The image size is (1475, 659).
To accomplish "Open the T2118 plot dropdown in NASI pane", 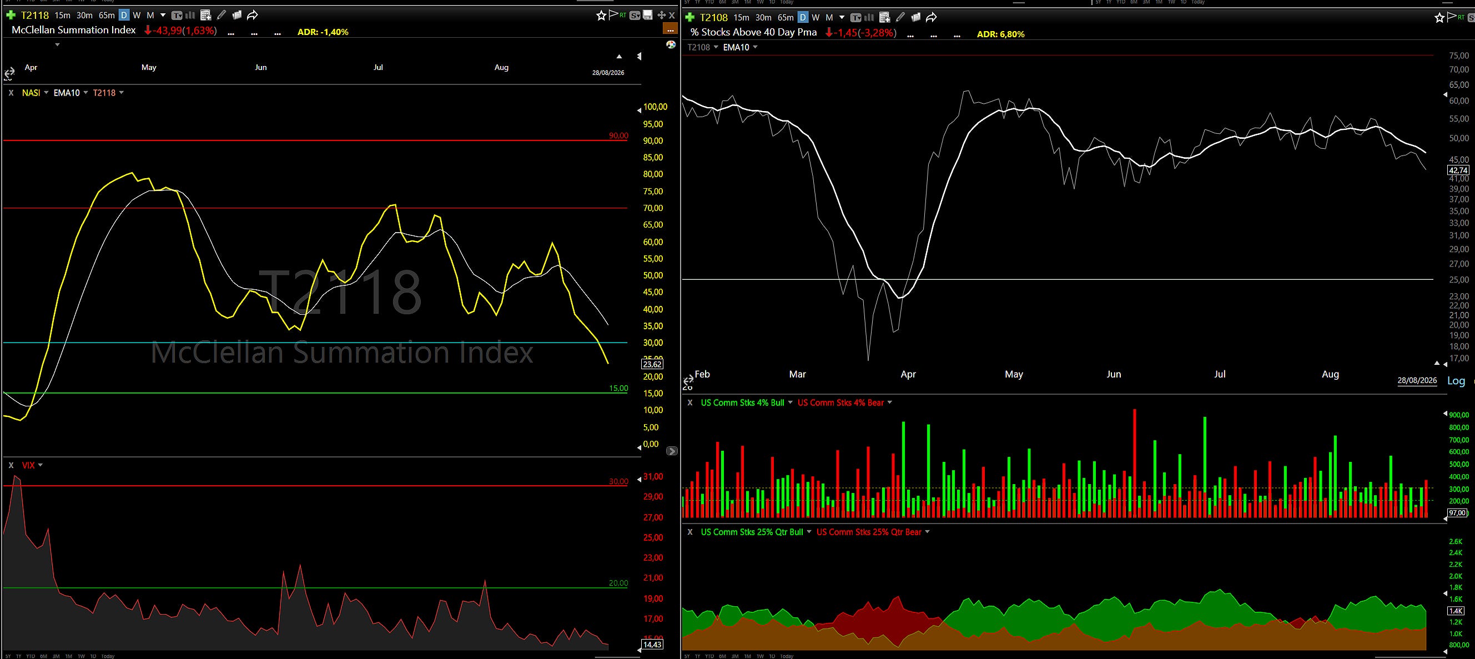I will (122, 93).
